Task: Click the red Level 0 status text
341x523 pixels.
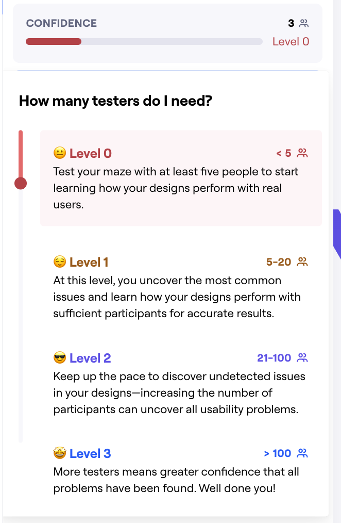Action: pos(291,42)
